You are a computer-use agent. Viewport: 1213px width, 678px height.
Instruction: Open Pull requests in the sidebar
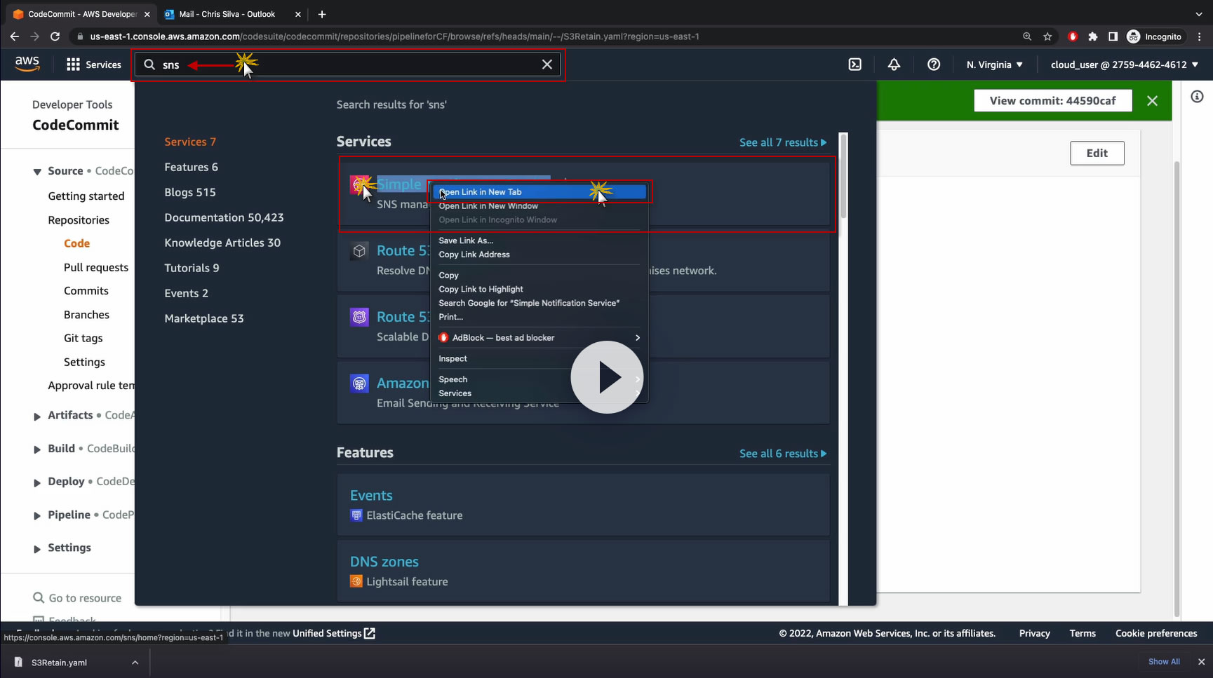pos(96,267)
